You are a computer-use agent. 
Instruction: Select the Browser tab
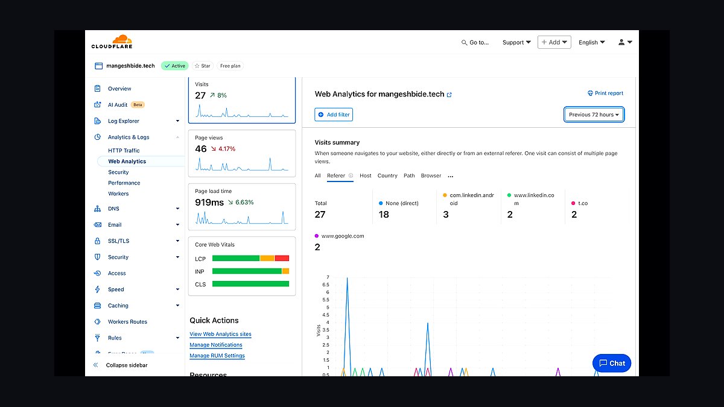(431, 176)
